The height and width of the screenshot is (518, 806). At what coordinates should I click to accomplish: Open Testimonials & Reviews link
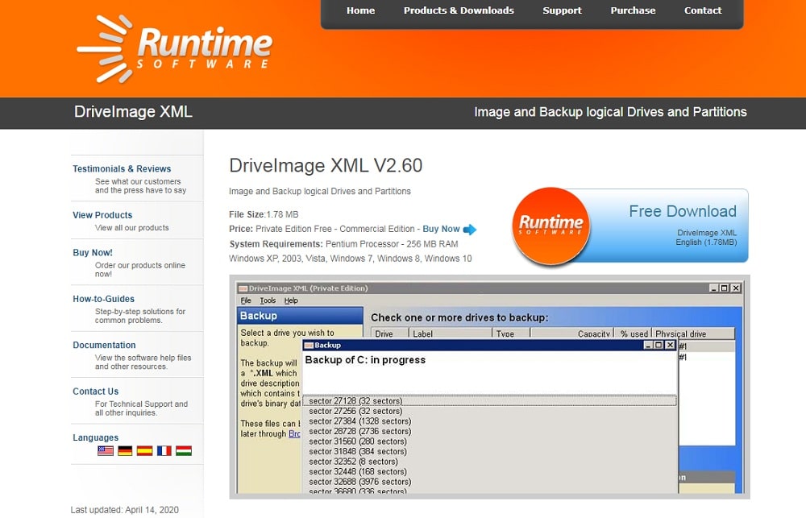point(122,168)
